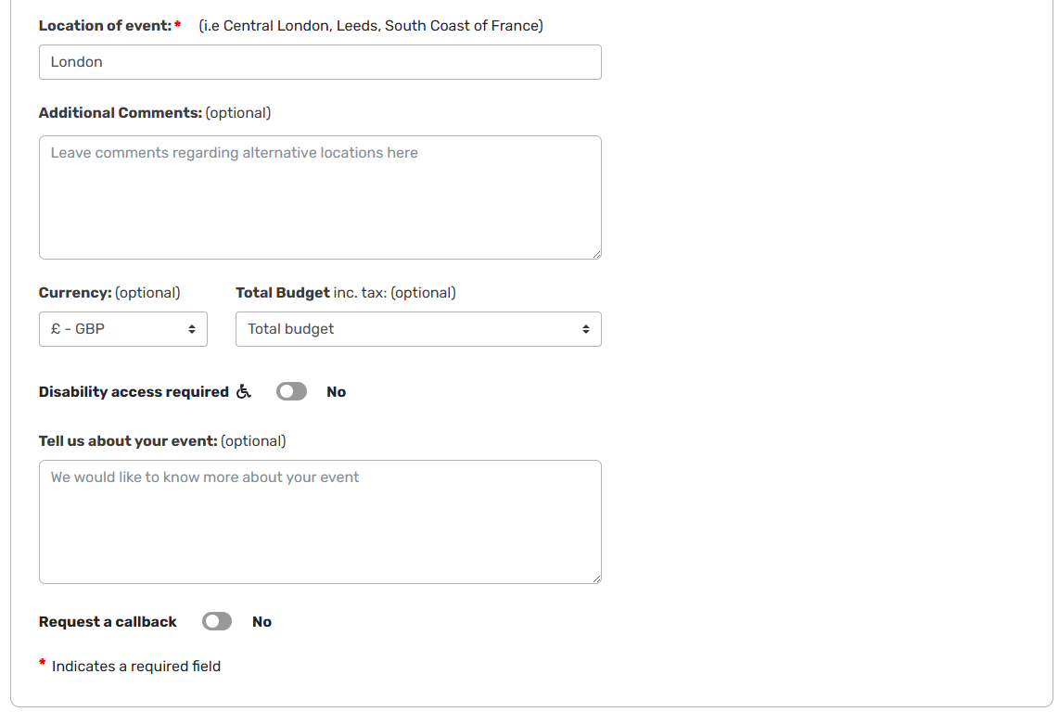Click the red asterisk beside Location of event
Viewport: 1059px width, 712px height.
[178, 25]
